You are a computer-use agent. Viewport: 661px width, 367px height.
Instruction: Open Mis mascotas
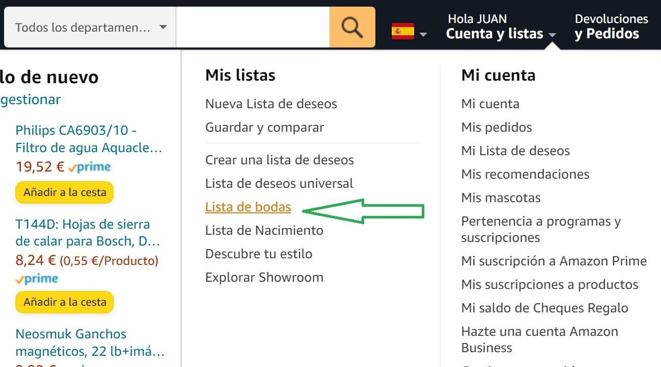[501, 198]
